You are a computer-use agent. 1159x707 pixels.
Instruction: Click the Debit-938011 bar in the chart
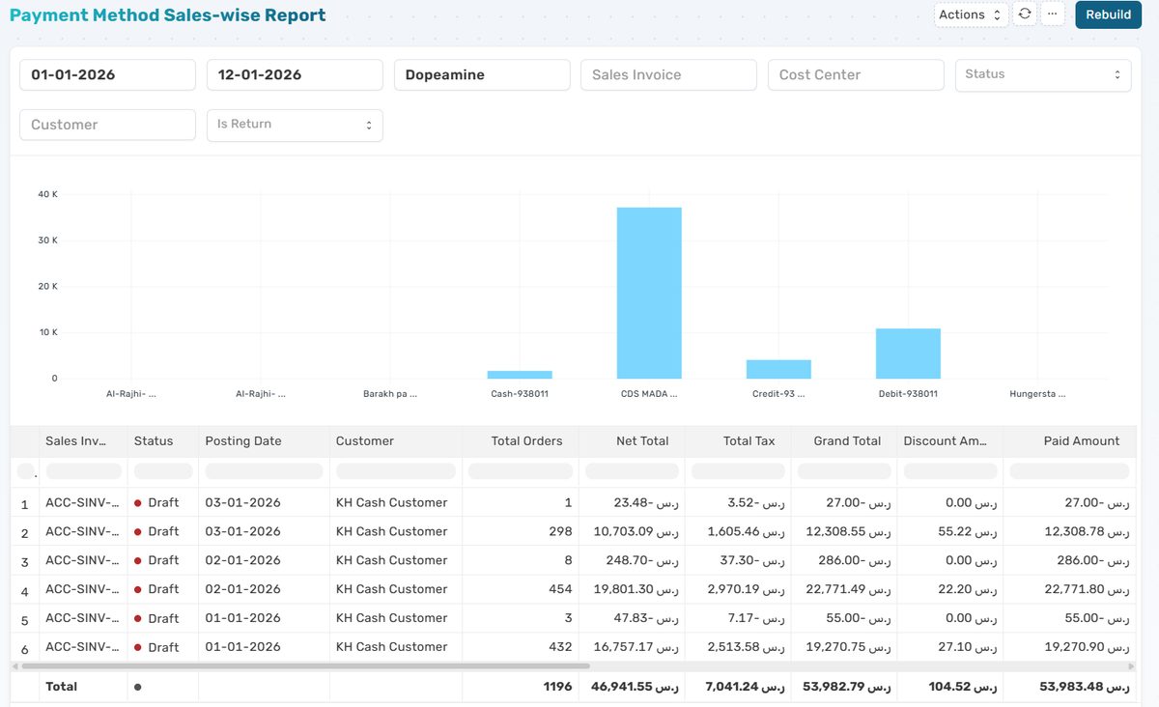(907, 353)
